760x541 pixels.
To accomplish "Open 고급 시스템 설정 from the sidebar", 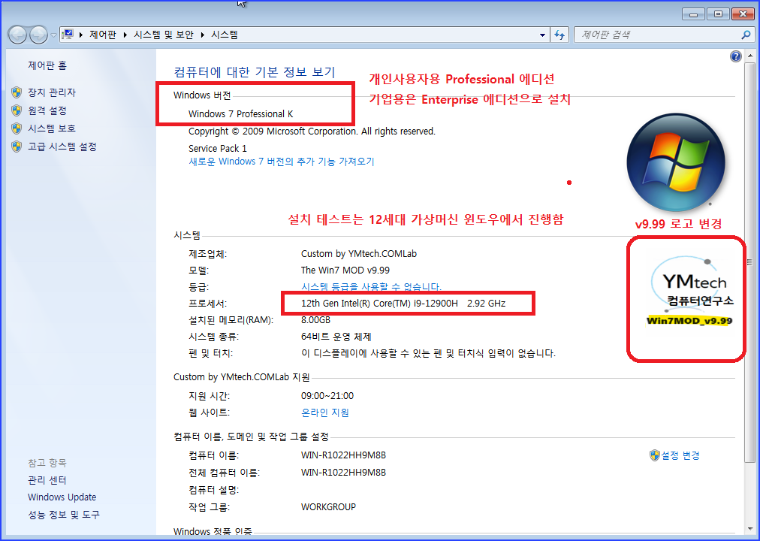I will (x=62, y=147).
